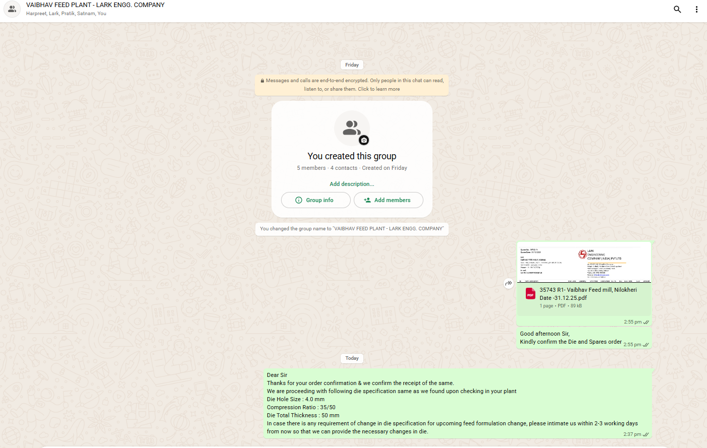Click the Add description link
This screenshot has width=707, height=448.
tap(352, 184)
